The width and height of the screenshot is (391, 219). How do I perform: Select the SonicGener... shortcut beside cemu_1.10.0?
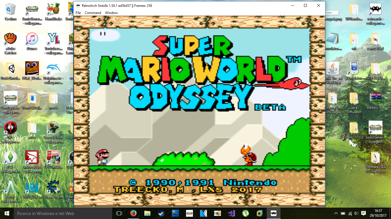point(375,133)
